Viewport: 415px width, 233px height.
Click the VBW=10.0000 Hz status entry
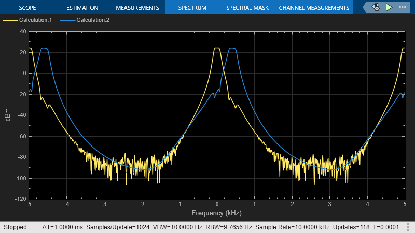pos(177,227)
